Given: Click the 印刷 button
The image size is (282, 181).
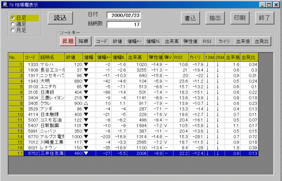Looking at the screenshot, I should click(x=240, y=18).
